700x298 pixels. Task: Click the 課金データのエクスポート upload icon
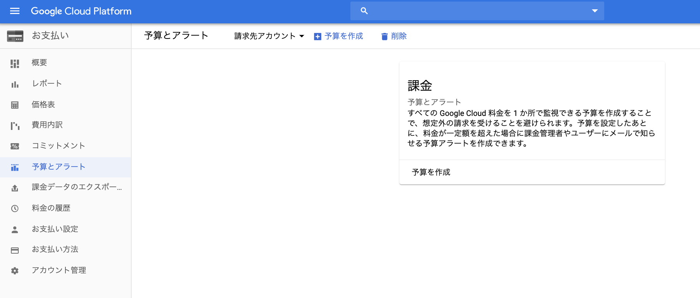pos(15,188)
